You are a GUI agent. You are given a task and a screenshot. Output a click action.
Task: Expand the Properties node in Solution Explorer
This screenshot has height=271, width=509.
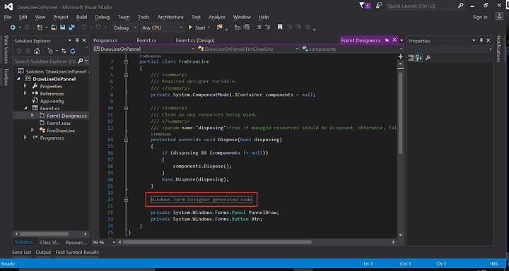pos(25,86)
